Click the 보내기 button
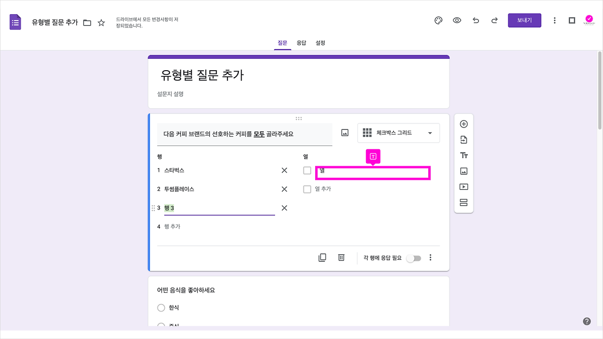The width and height of the screenshot is (603, 339). pos(524,20)
